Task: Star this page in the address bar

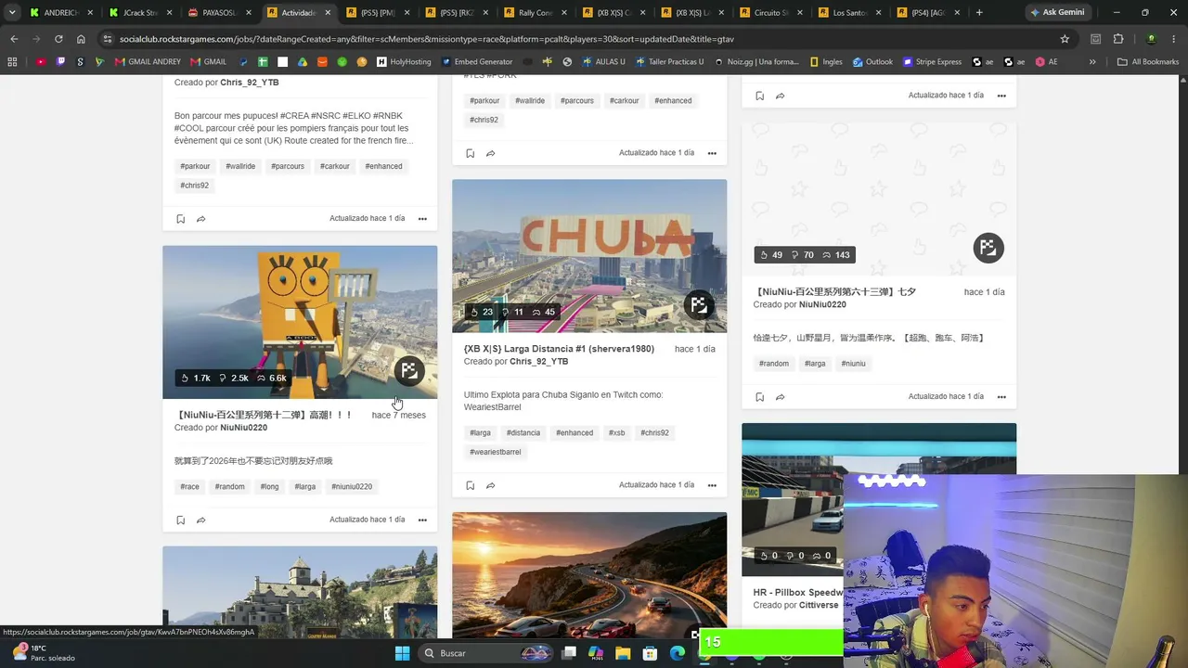Action: tap(1065, 39)
